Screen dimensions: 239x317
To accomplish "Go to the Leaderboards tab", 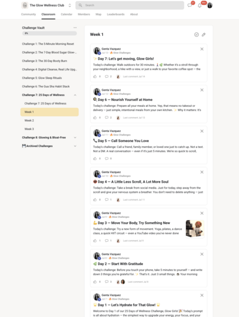I will coord(115,14).
